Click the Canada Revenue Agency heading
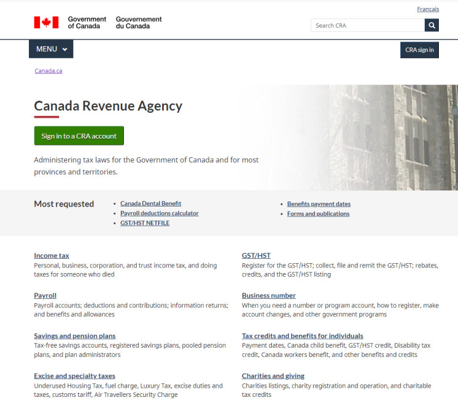This screenshot has width=458, height=400. point(108,105)
